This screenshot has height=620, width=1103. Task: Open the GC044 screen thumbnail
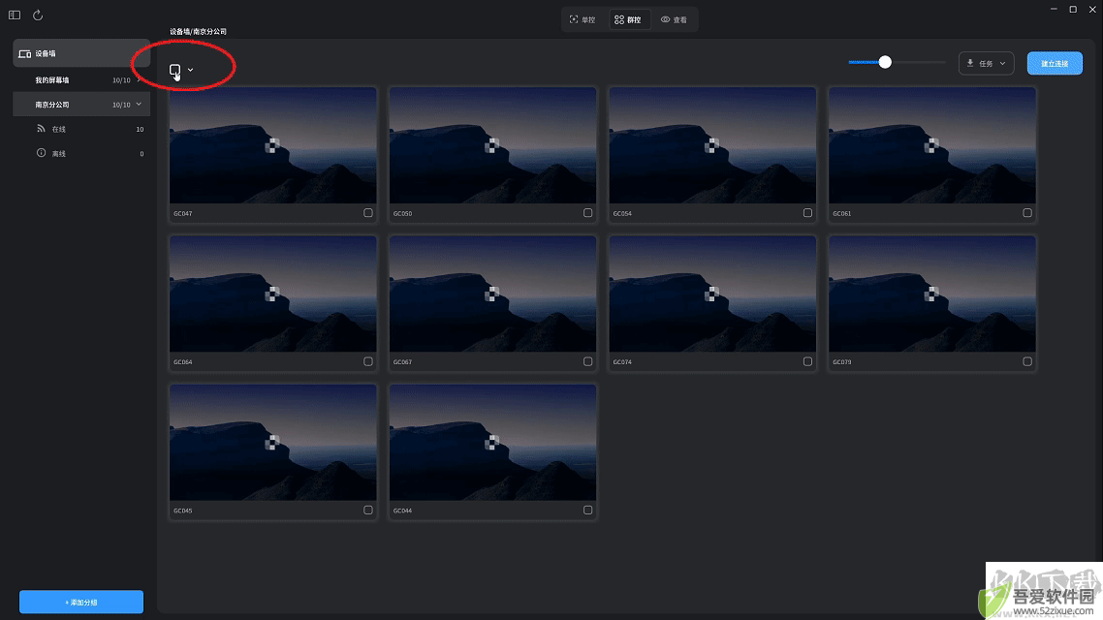click(492, 443)
